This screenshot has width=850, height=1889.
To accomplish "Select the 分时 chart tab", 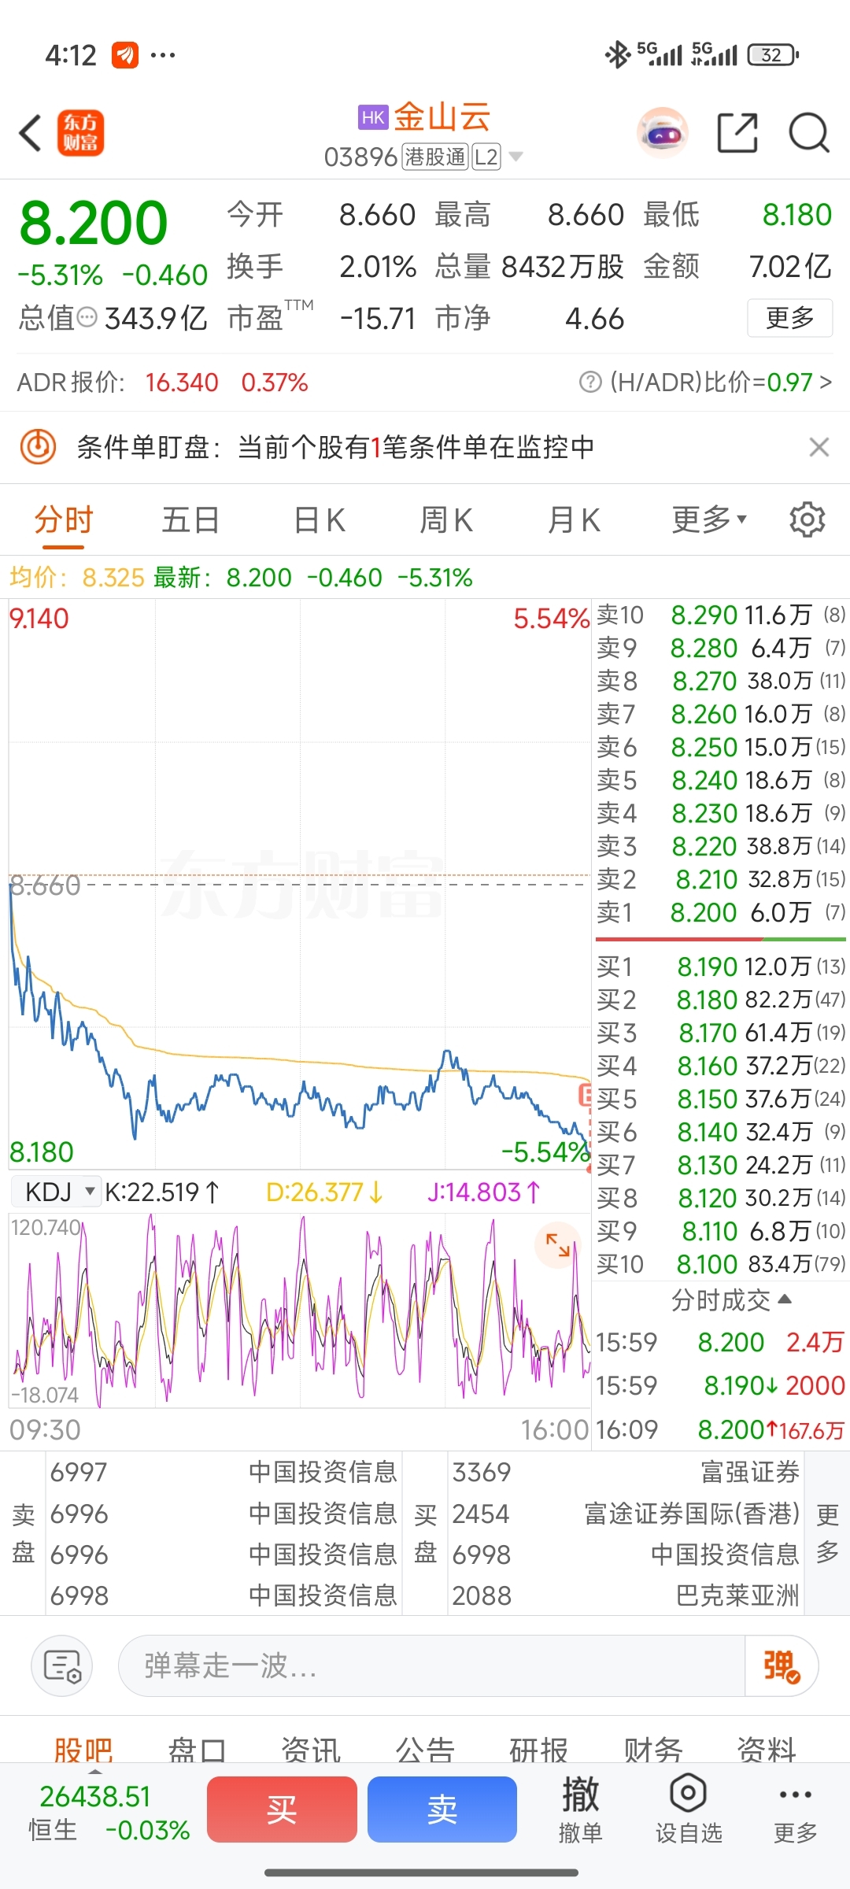I will point(64,520).
